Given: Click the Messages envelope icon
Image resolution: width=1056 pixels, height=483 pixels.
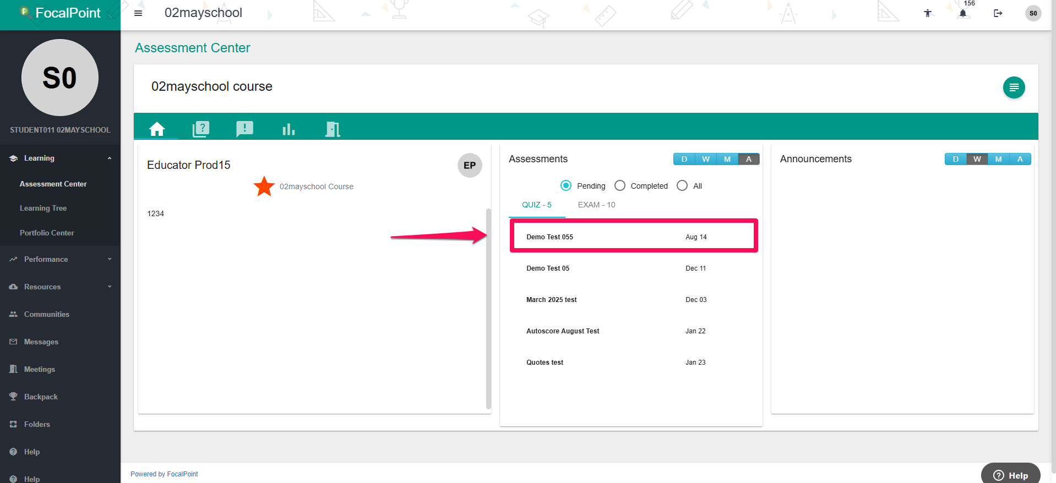Looking at the screenshot, I should pyautogui.click(x=13, y=342).
